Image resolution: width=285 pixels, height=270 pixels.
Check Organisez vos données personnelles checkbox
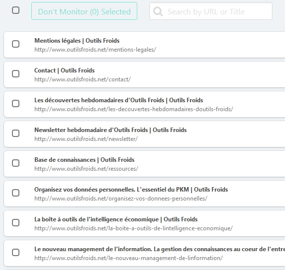tap(15, 193)
